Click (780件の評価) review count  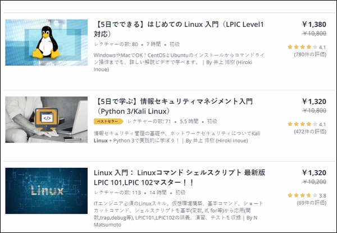click(x=310, y=54)
